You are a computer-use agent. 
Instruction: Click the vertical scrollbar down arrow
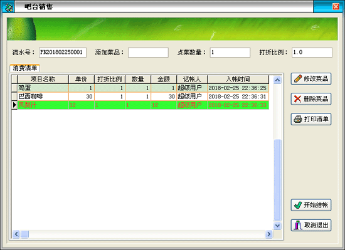[x=277, y=226]
